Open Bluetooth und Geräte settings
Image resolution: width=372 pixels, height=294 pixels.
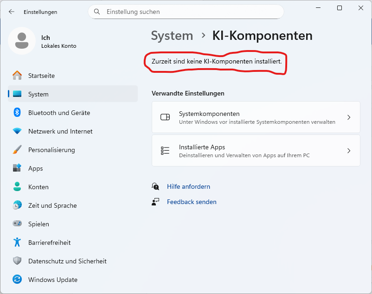point(73,112)
